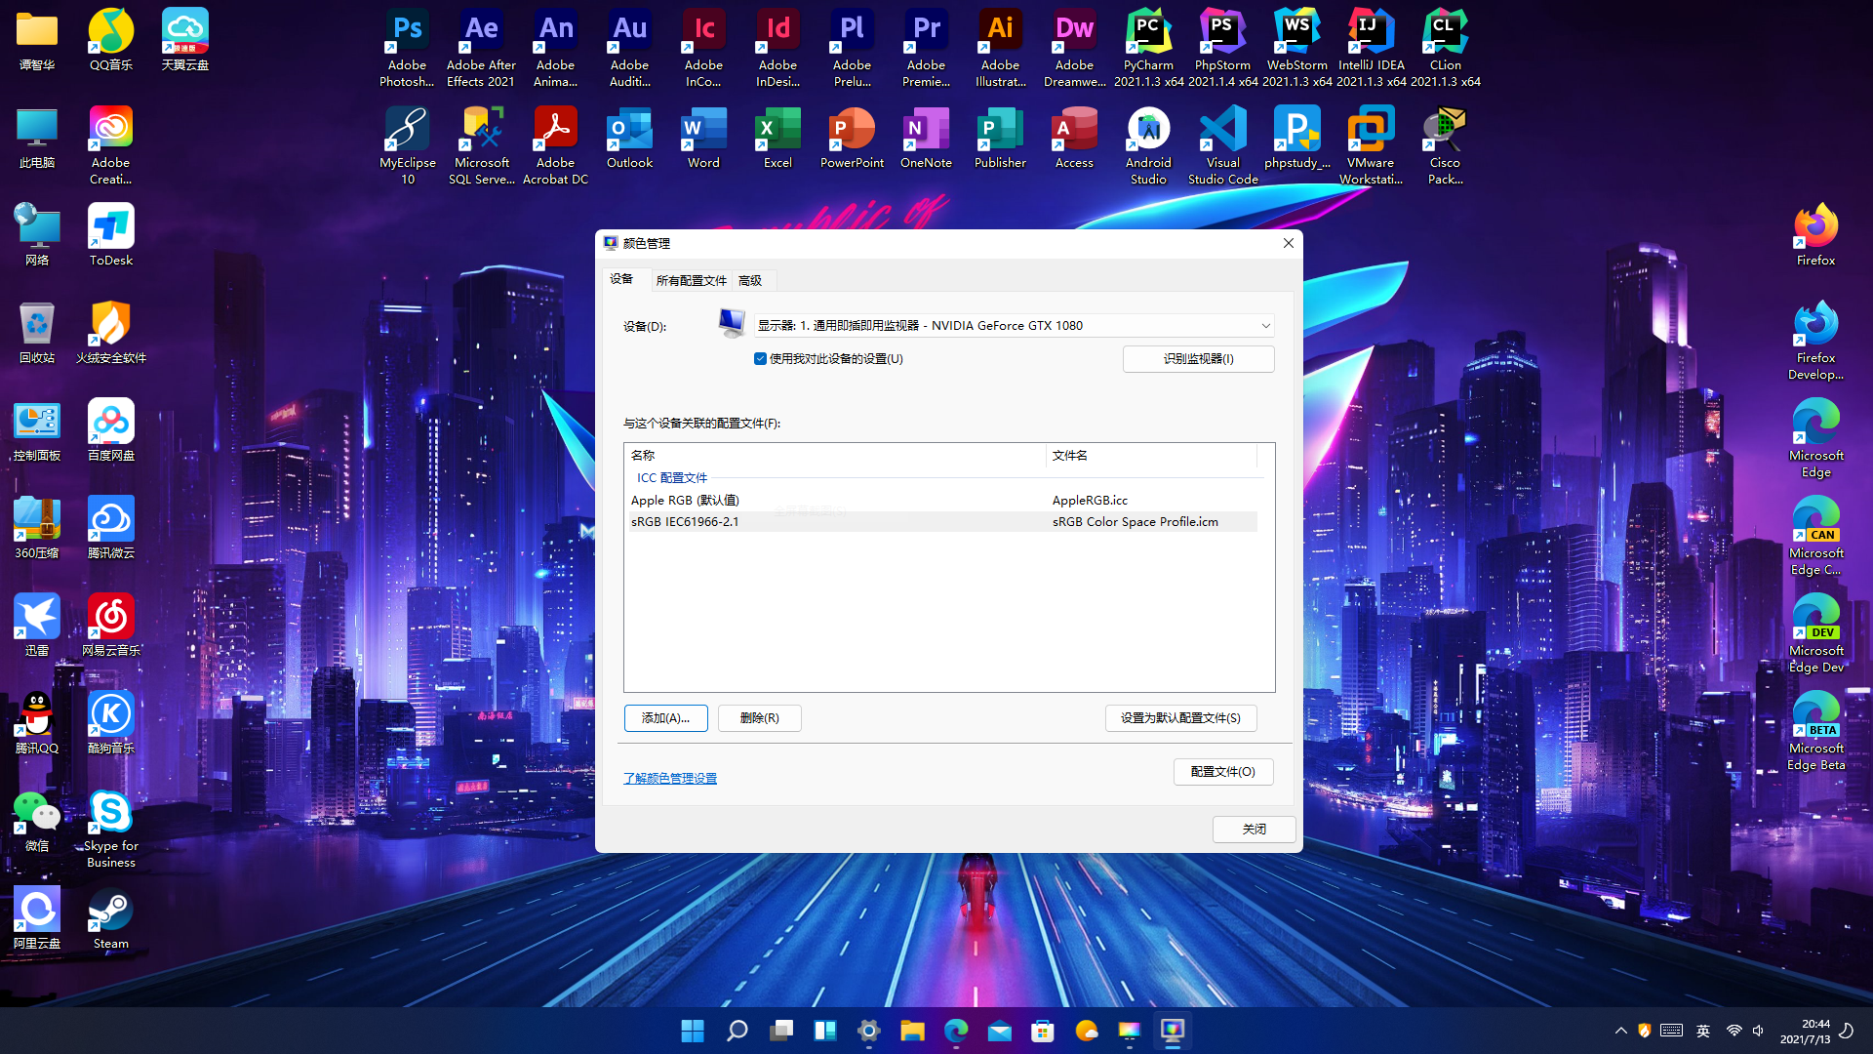The image size is (1873, 1054).
Task: Click the 了解颜色管理设置 link
Action: (x=669, y=779)
